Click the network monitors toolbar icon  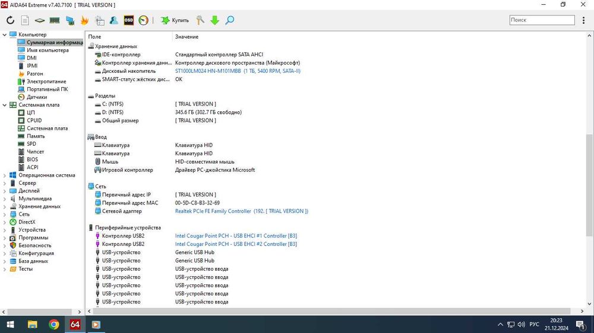[x=69, y=20]
